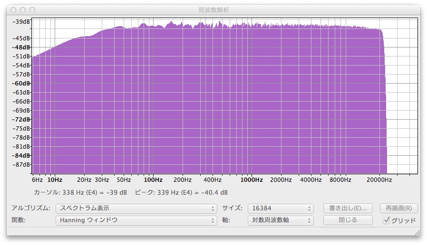Viewport: 427px width, 245px height.
Task: Click the 400Hz frequency axis label
Action: [213, 180]
